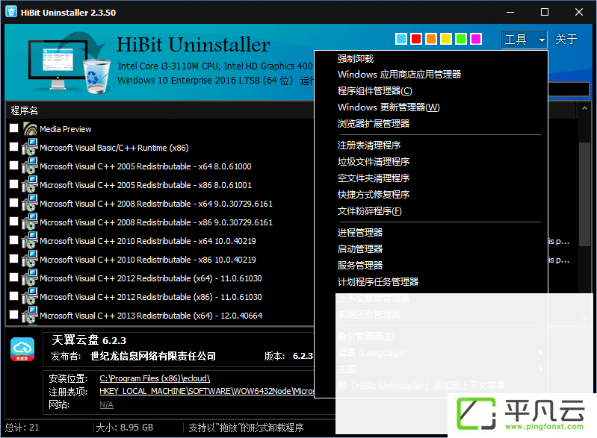Image resolution: width=597 pixels, height=438 pixels.
Task: Select the Media Preview program row
Action: pos(160,129)
